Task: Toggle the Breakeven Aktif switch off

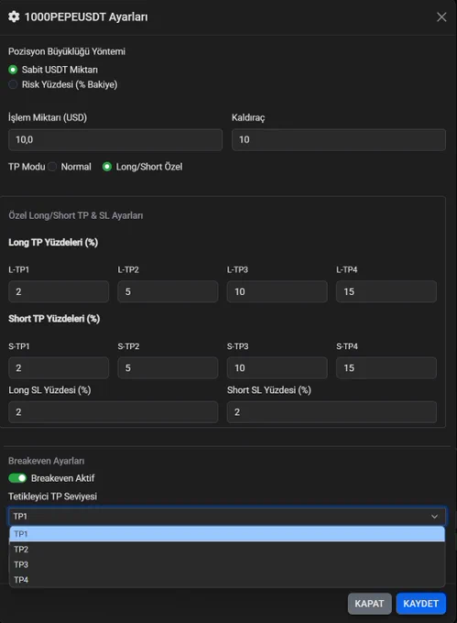Action: (x=17, y=477)
